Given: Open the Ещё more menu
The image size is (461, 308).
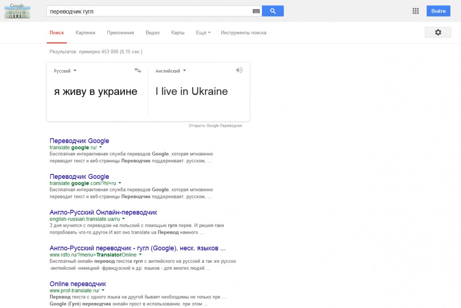Looking at the screenshot, I should (x=203, y=33).
